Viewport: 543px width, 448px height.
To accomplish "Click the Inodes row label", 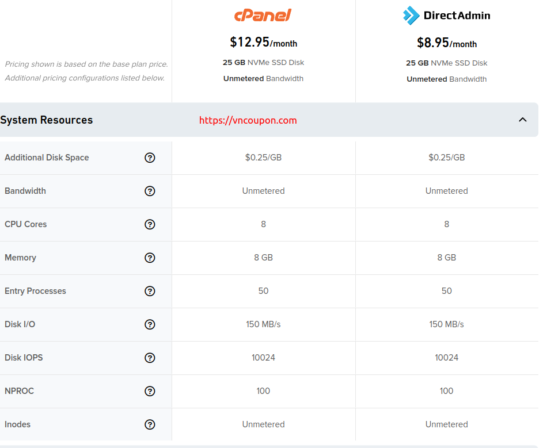I will pyautogui.click(x=18, y=424).
